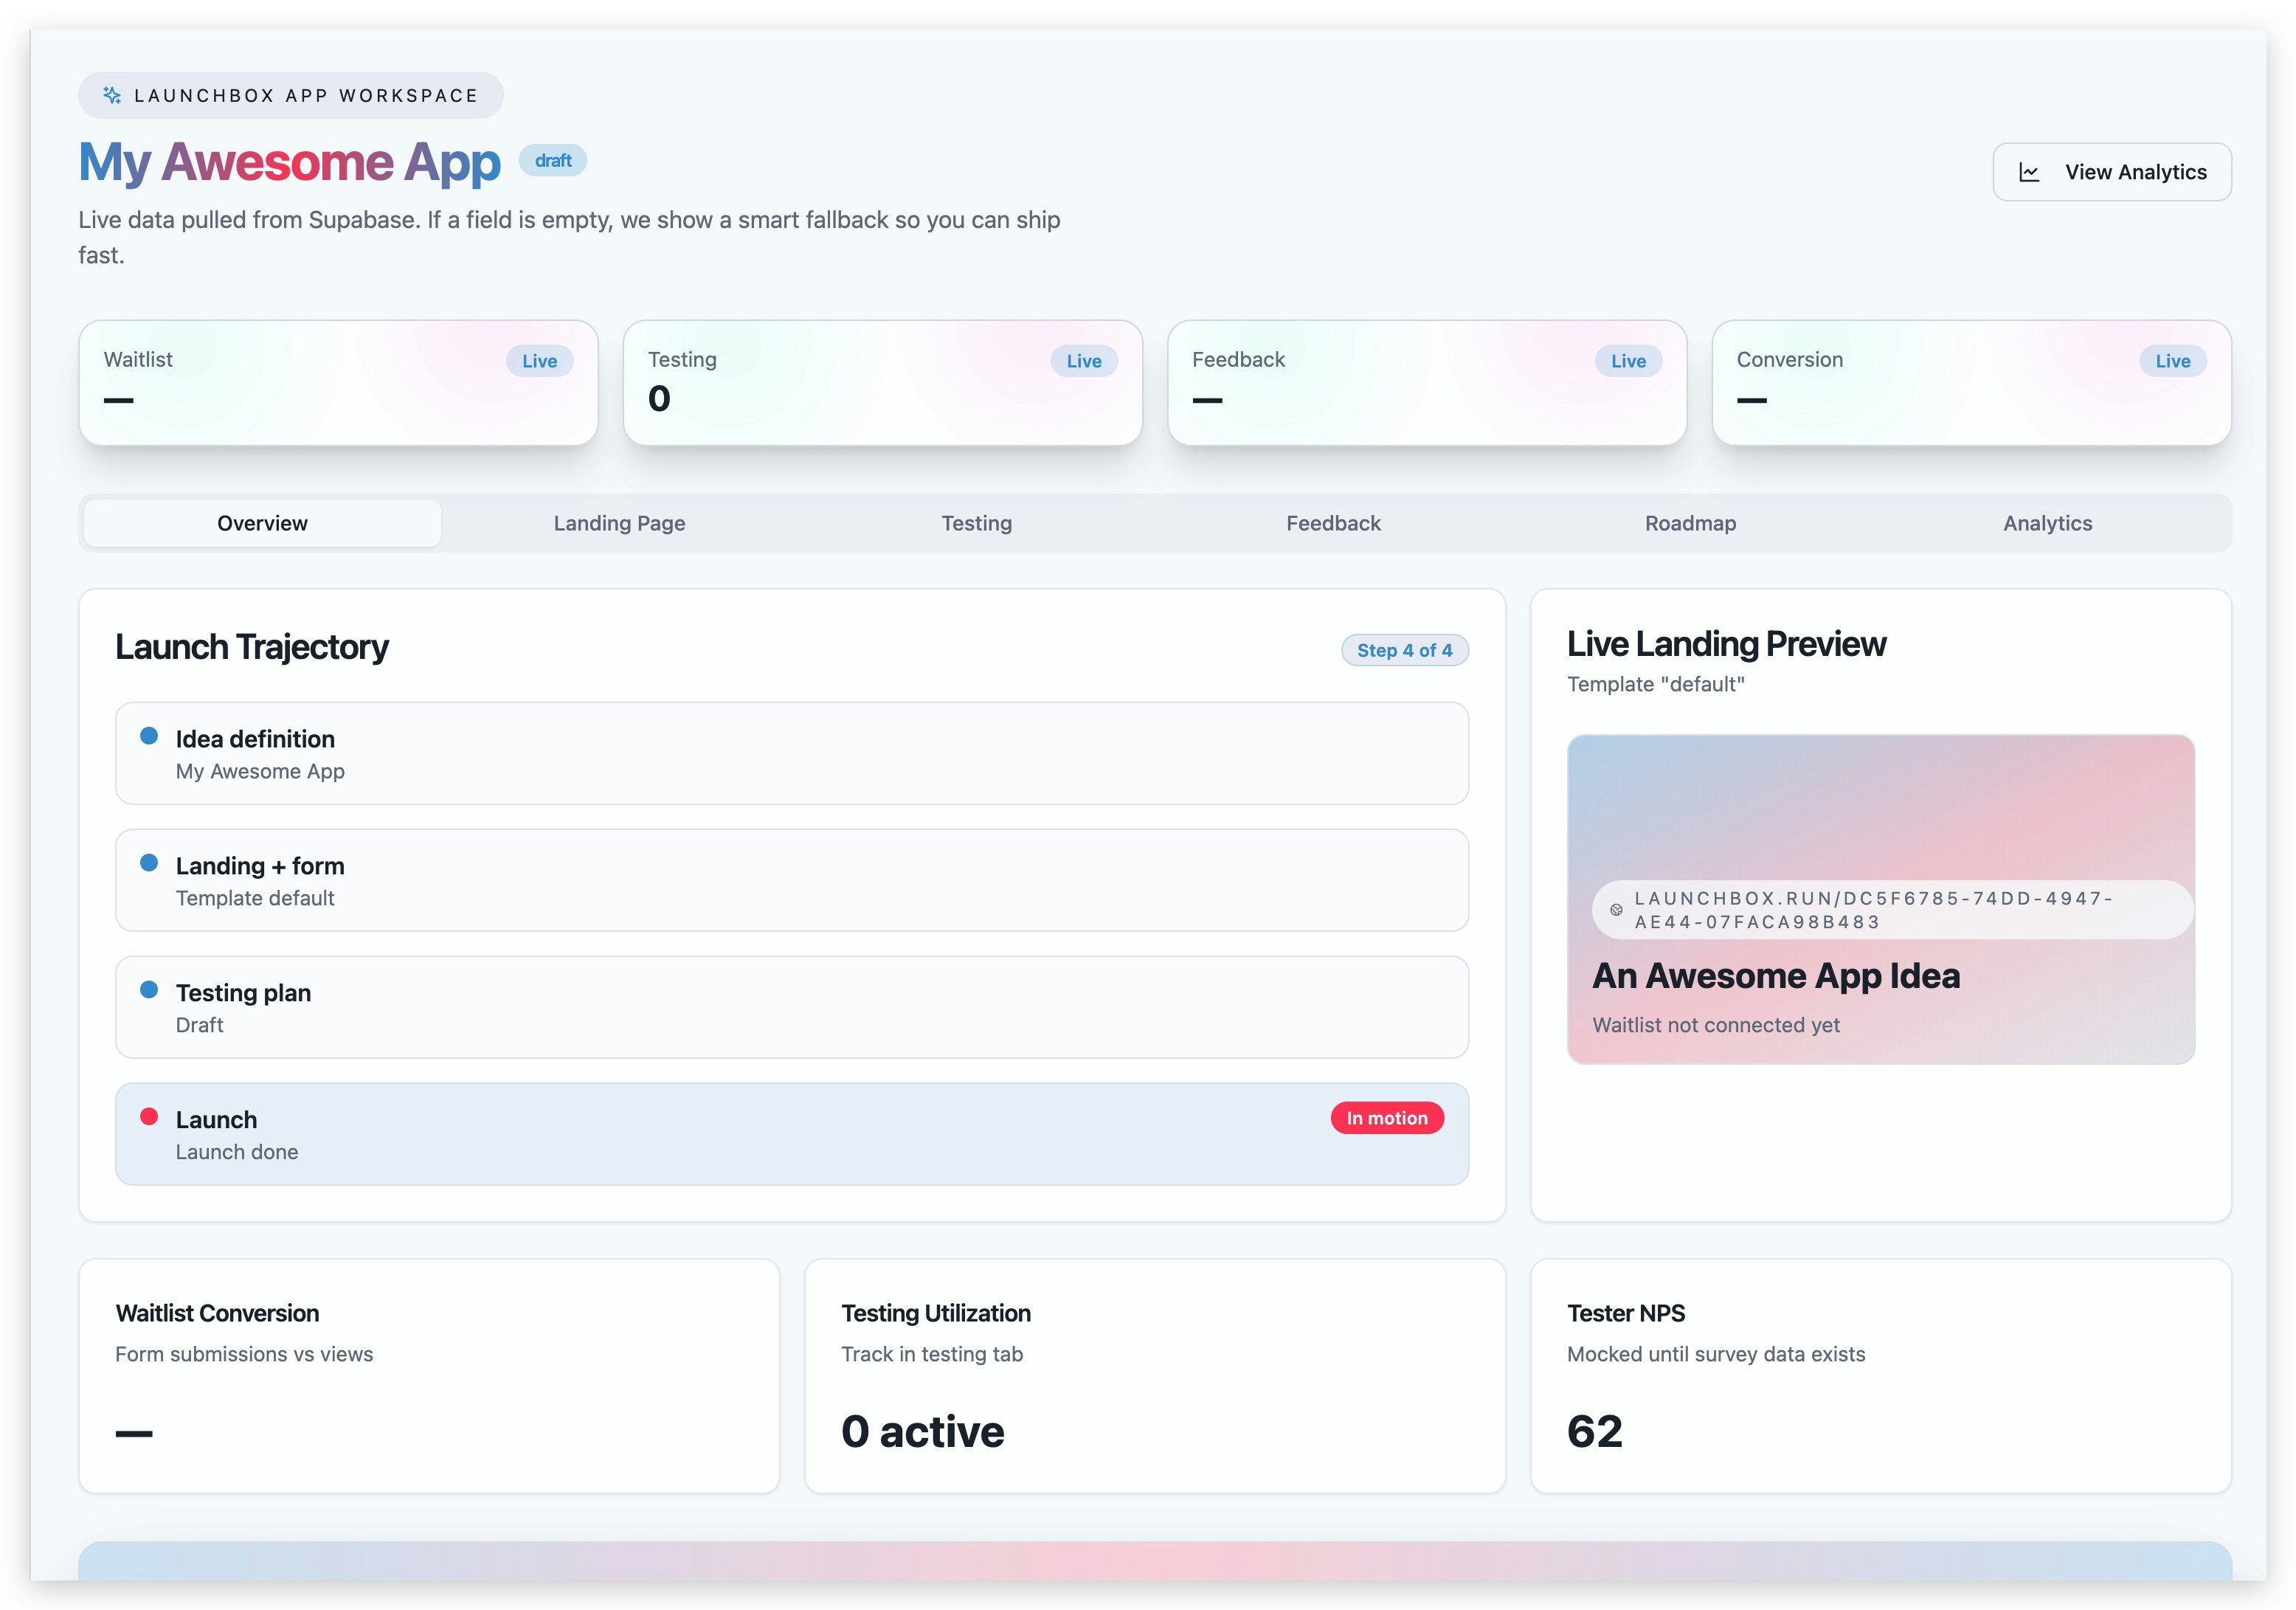Toggle the Live badge on the Waitlist card
The height and width of the screenshot is (1610, 2296).
click(x=539, y=361)
